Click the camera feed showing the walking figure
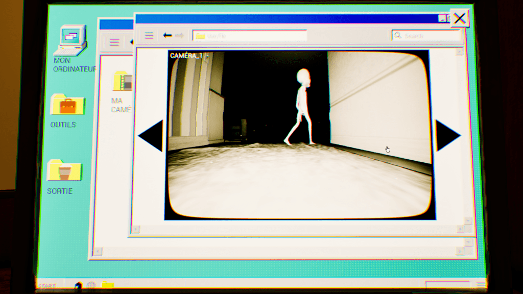This screenshot has width=523, height=294. click(300, 135)
